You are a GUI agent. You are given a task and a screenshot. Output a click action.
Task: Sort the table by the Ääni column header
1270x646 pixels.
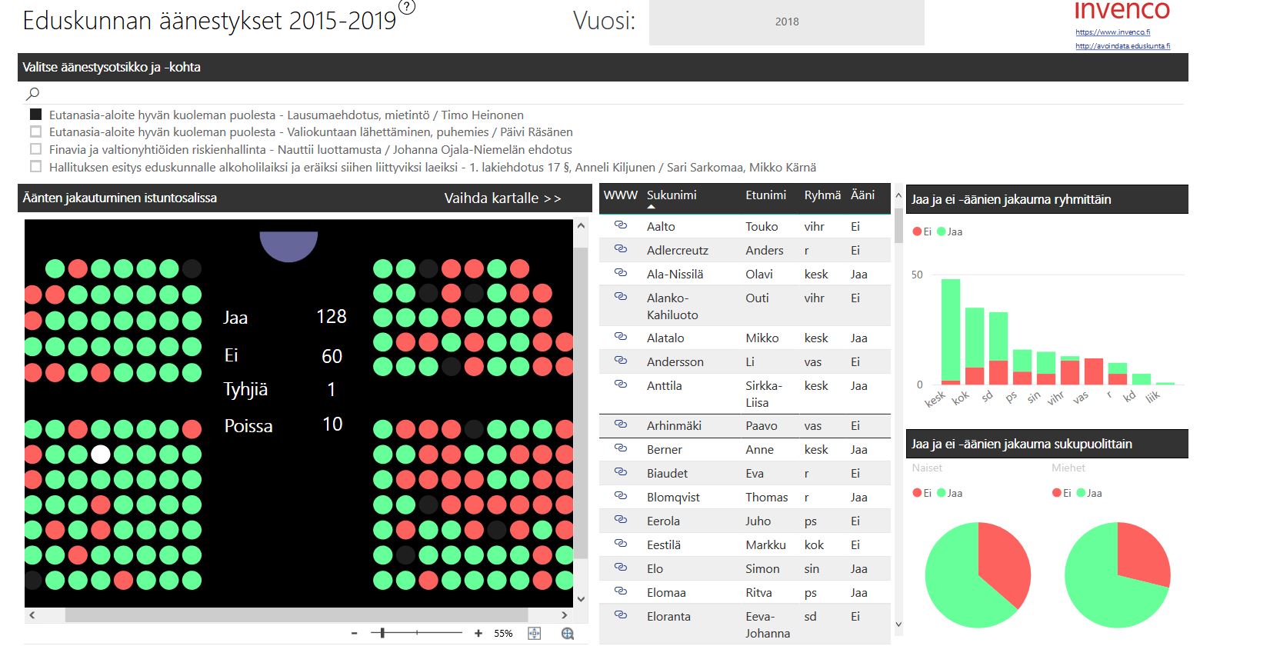coord(862,195)
